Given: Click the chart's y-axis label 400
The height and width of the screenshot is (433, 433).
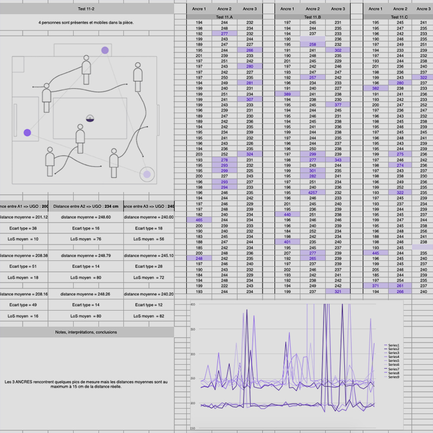Looking at the screenshot, I should [x=193, y=304].
